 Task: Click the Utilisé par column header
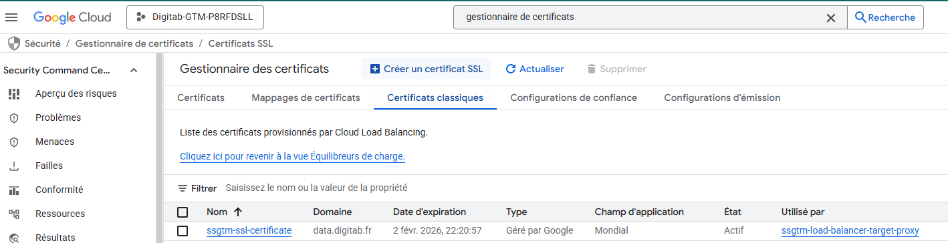point(803,212)
